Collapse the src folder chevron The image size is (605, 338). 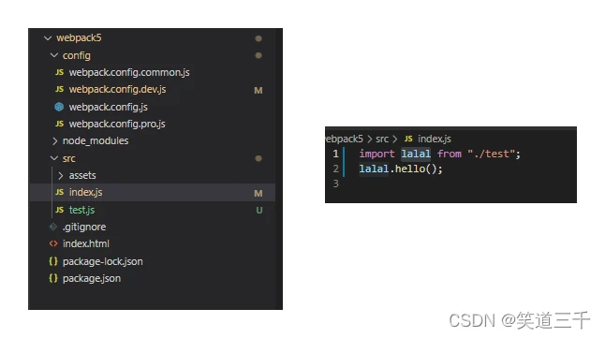(x=54, y=158)
